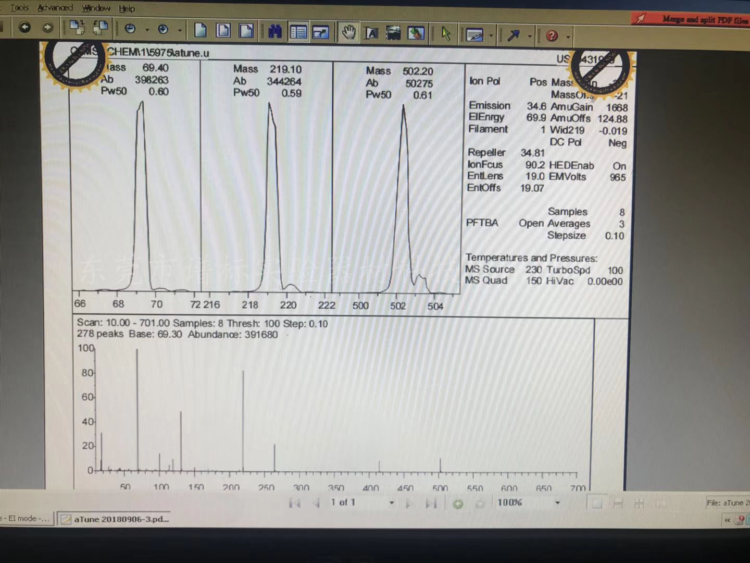Click the binoculars search icon

[275, 32]
